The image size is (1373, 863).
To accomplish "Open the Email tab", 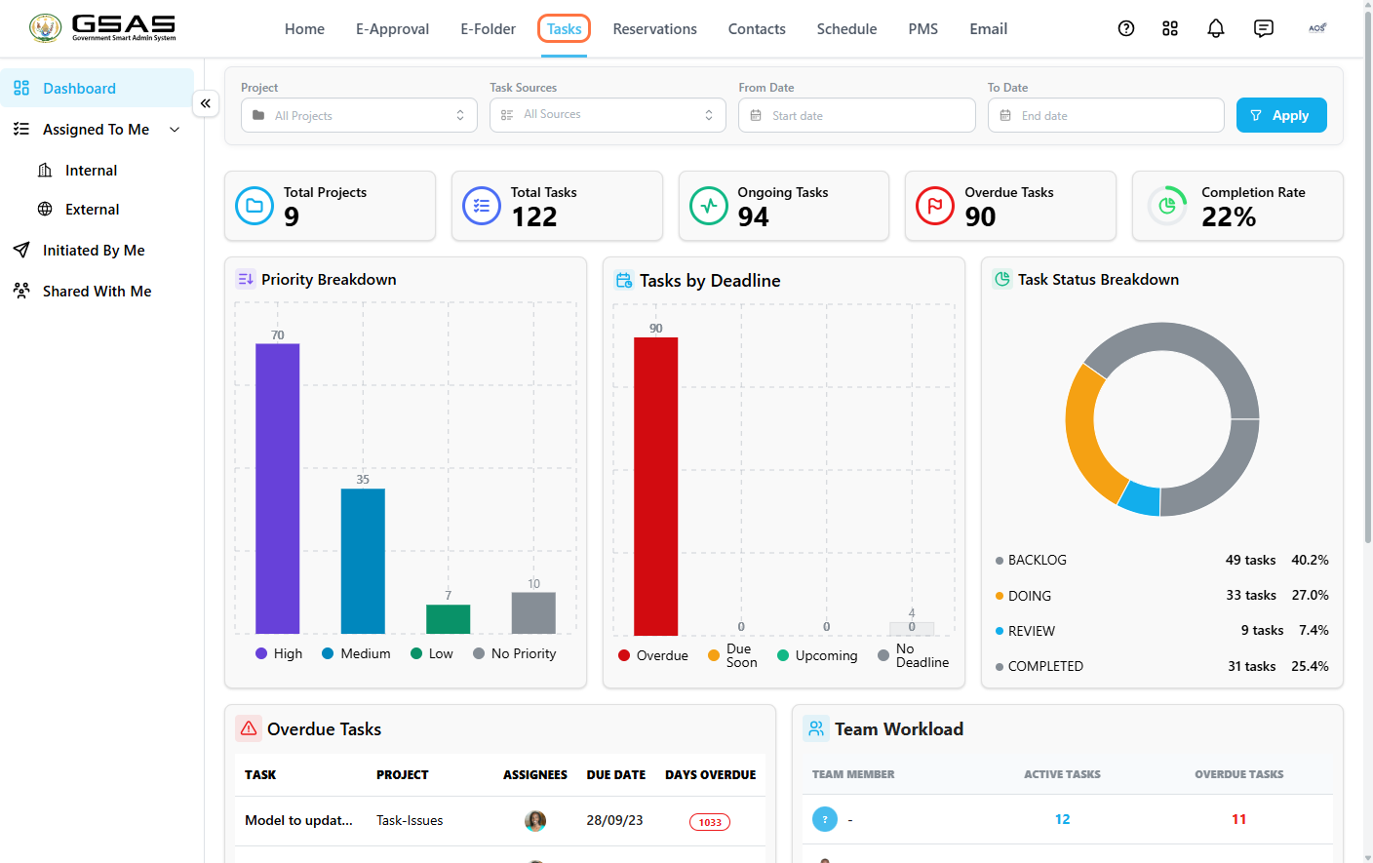I will click(989, 29).
